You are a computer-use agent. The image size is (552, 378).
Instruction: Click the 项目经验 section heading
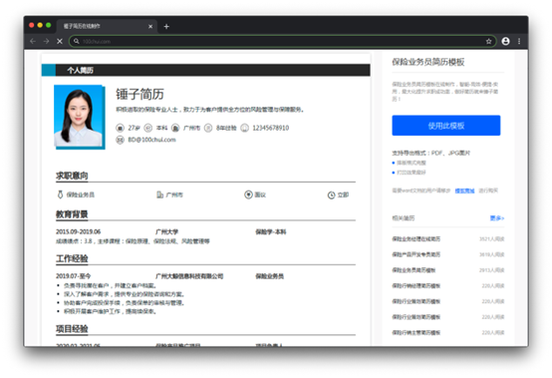click(x=72, y=329)
